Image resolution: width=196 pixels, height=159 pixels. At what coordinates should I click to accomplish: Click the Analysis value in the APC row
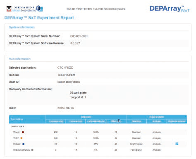tap(156, 132)
